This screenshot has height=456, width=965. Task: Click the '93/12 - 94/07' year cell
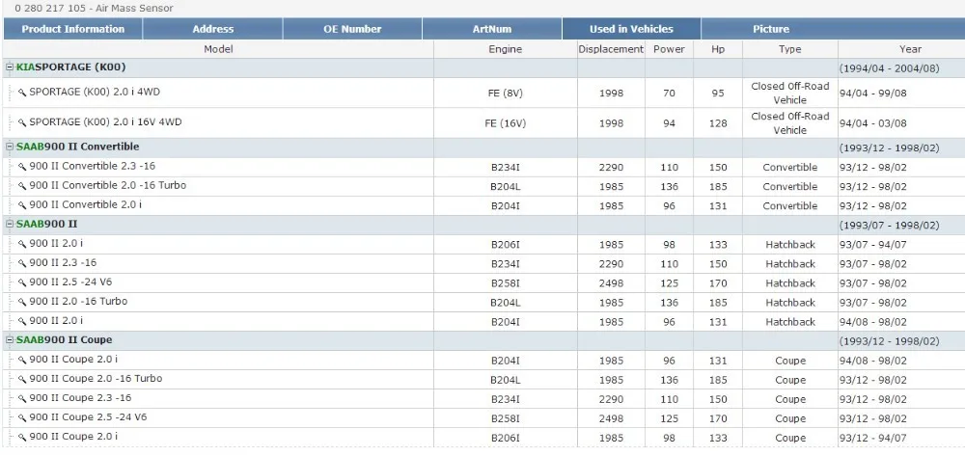coord(872,439)
